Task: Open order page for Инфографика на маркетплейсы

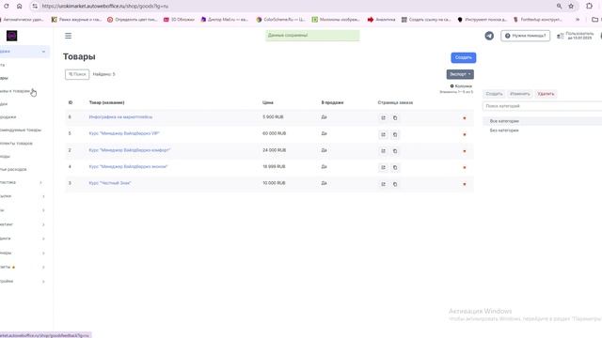Action: pos(383,117)
